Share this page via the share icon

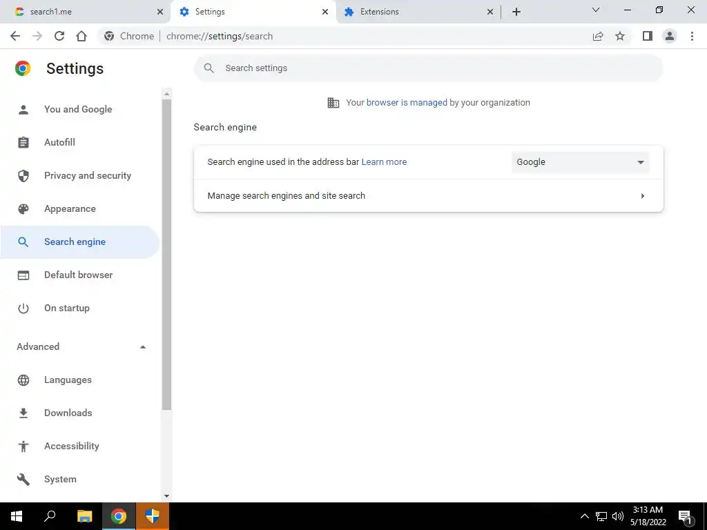coord(598,36)
